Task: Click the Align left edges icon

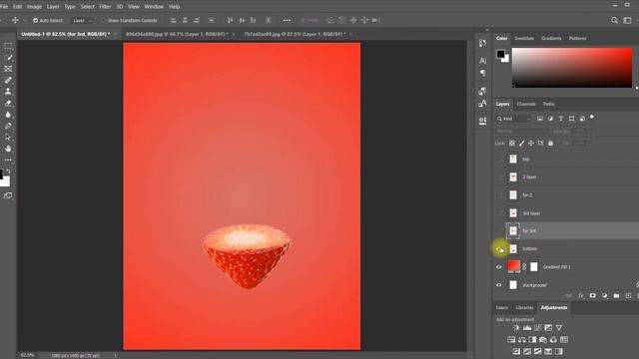Action: 173,20
